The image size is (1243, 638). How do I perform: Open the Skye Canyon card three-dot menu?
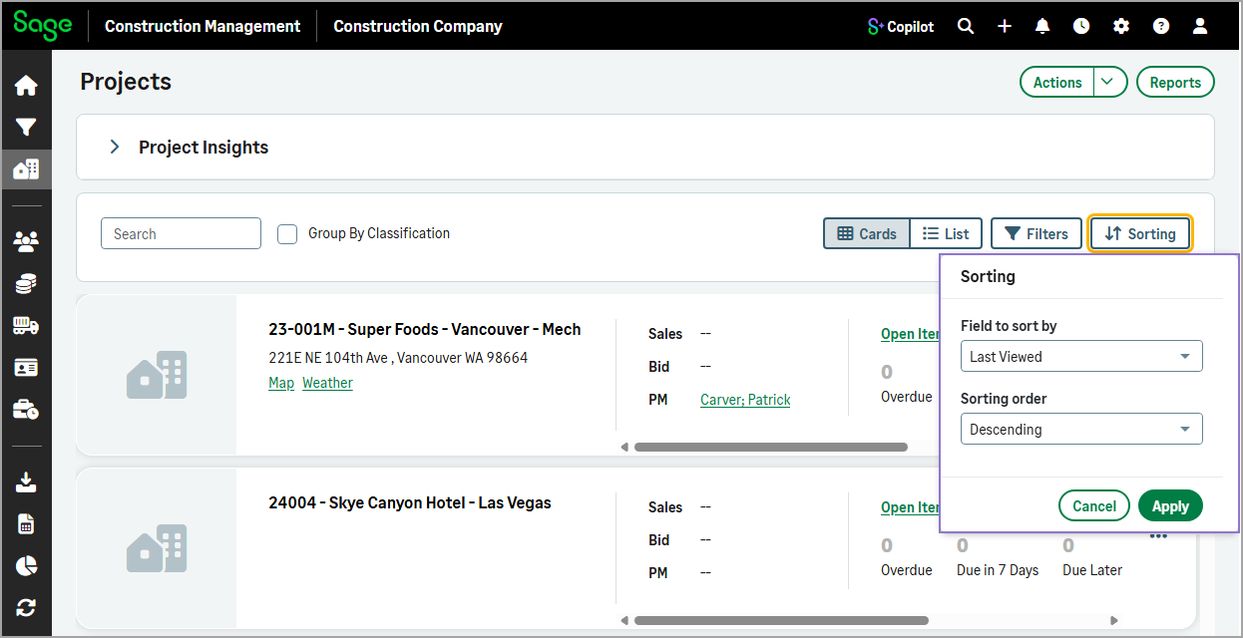[1158, 536]
